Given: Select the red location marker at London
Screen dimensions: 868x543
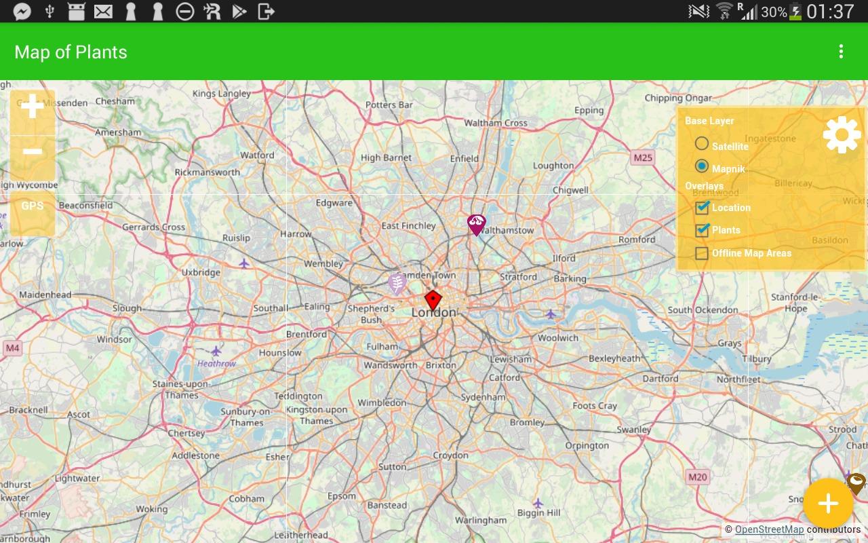Looking at the screenshot, I should click(x=433, y=300).
